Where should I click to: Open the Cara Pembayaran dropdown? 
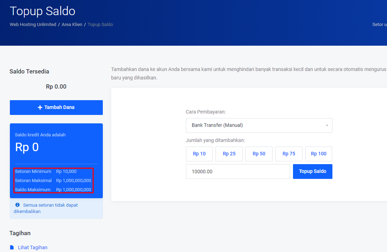click(259, 125)
